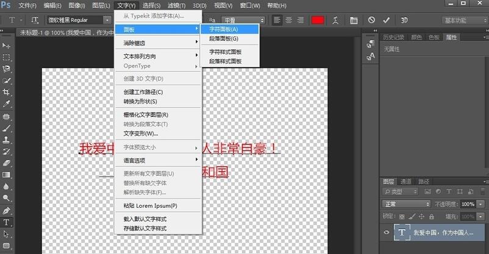Viewport: 489px width, 254px height.
Task: Toggle lock position
Action: [422, 216]
